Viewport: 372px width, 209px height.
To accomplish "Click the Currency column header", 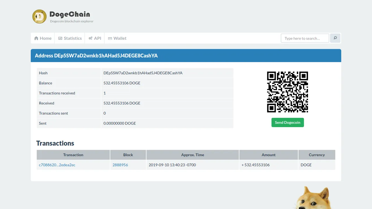I will coord(317,155).
